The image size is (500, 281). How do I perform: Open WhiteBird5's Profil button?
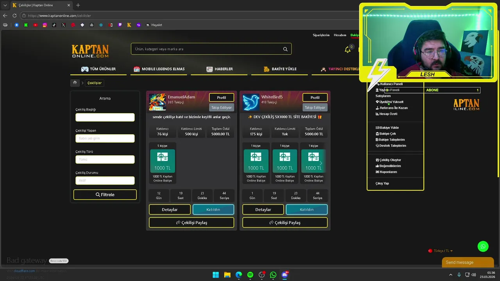coord(315,98)
